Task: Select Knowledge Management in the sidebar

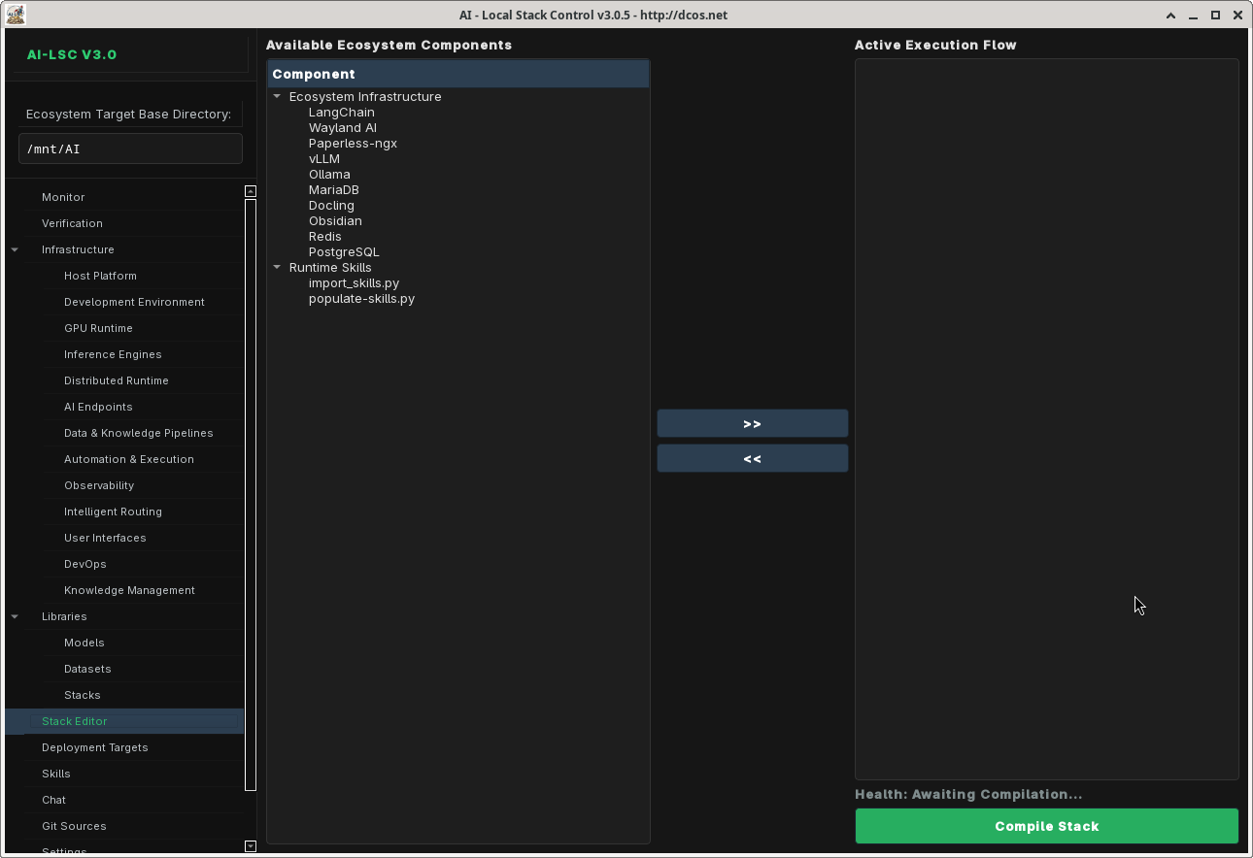Action: point(129,590)
